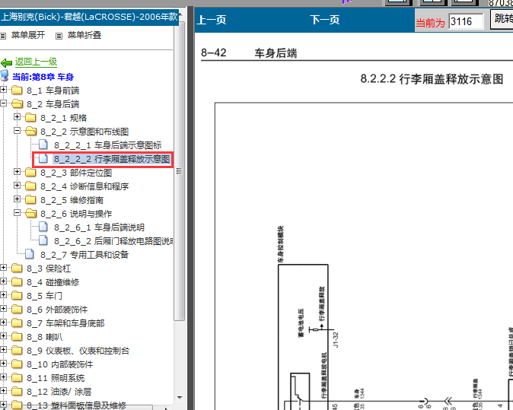513x410 pixels.
Task: Expand the 8_2_3 部件定位图 node
Action: tap(17, 171)
